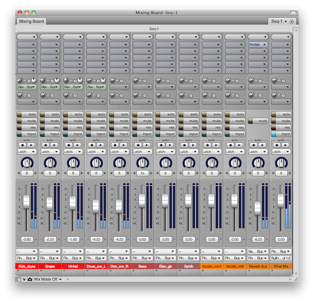Screen dimensions: 314x303
Task: Click second send knob on Elec_gtr strip
Action: click(158, 95)
